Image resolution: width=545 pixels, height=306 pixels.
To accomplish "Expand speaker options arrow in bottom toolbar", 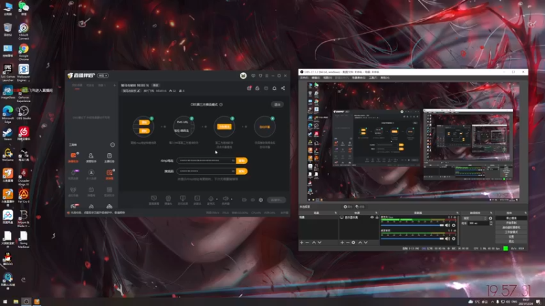I will [232, 199].
